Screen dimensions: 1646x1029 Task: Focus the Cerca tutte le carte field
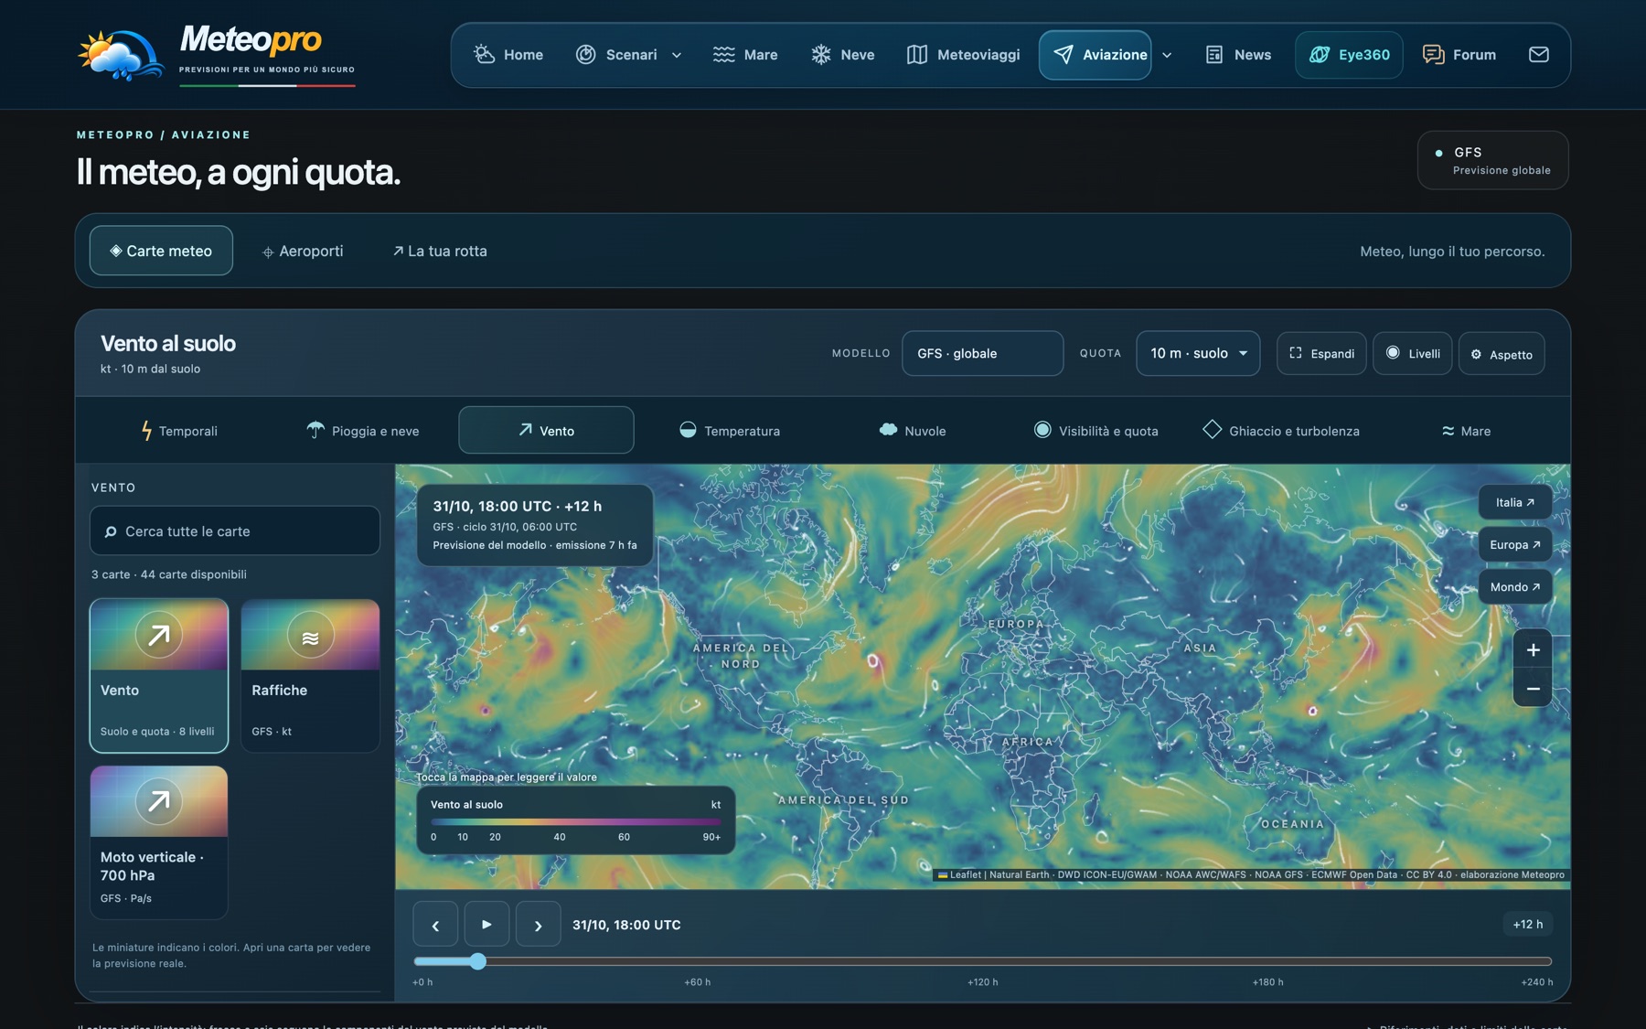click(x=235, y=531)
